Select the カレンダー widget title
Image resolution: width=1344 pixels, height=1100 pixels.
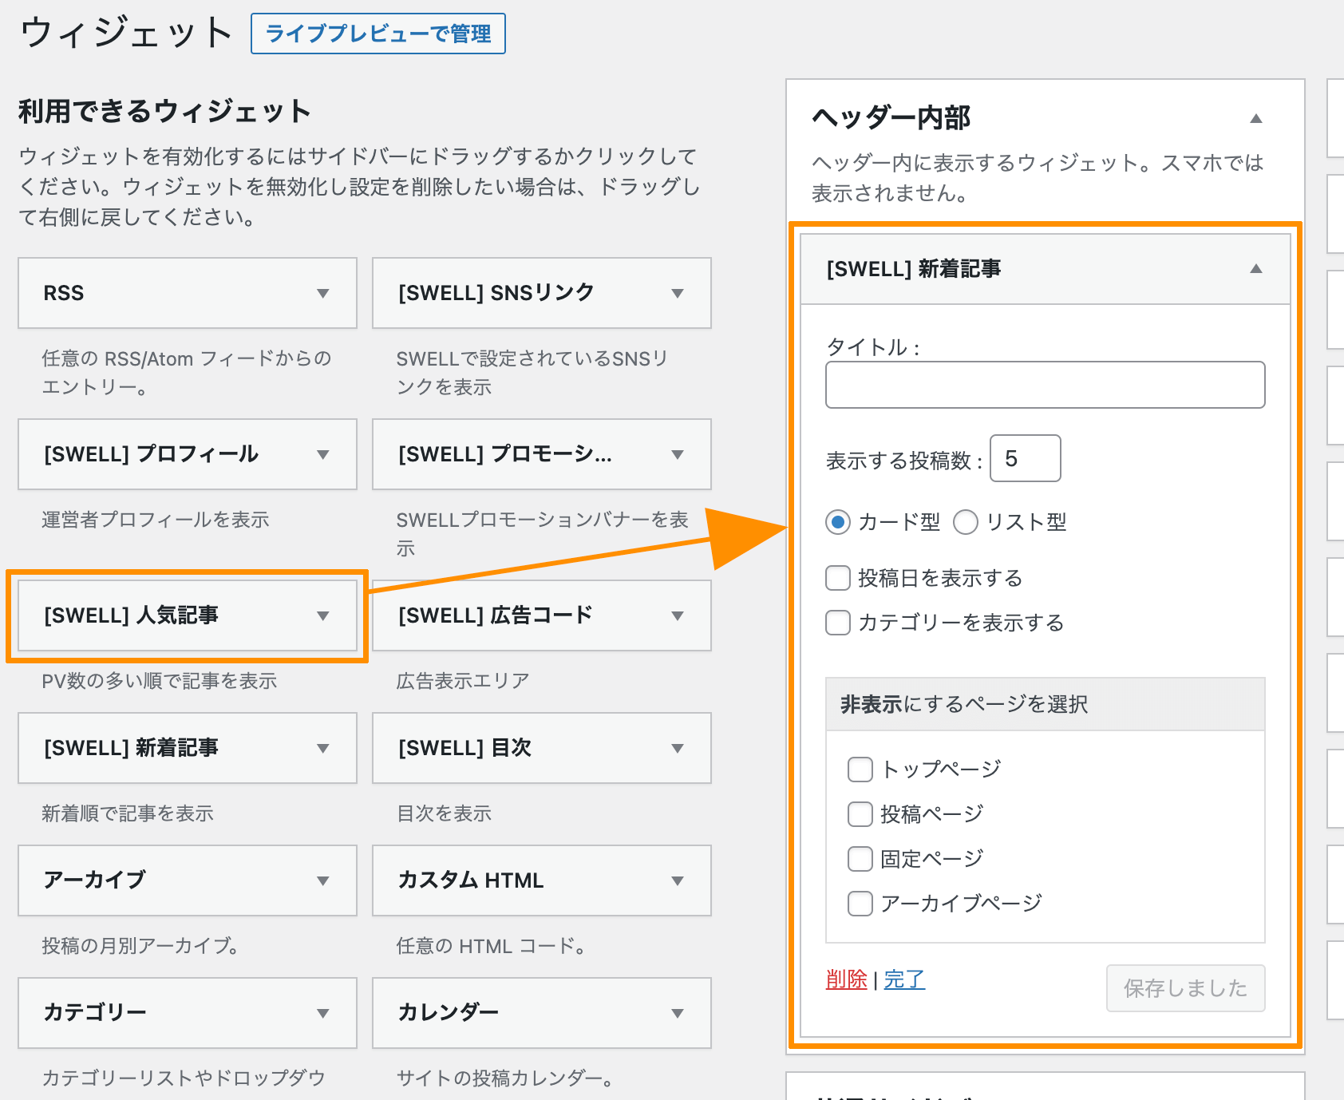pos(449,1013)
